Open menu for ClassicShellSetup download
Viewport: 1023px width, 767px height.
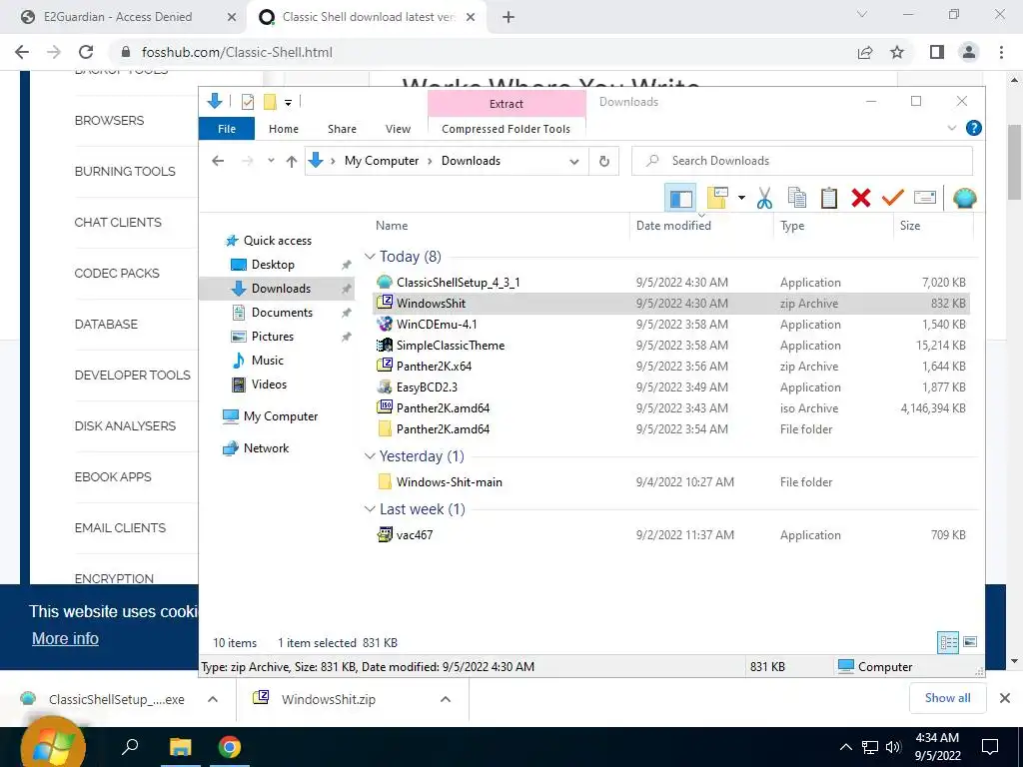pos(213,700)
